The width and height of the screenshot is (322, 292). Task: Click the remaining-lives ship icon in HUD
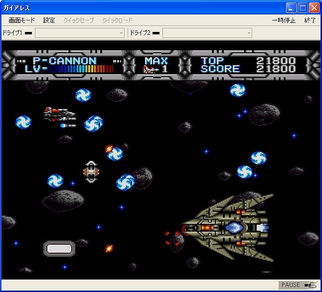151,69
